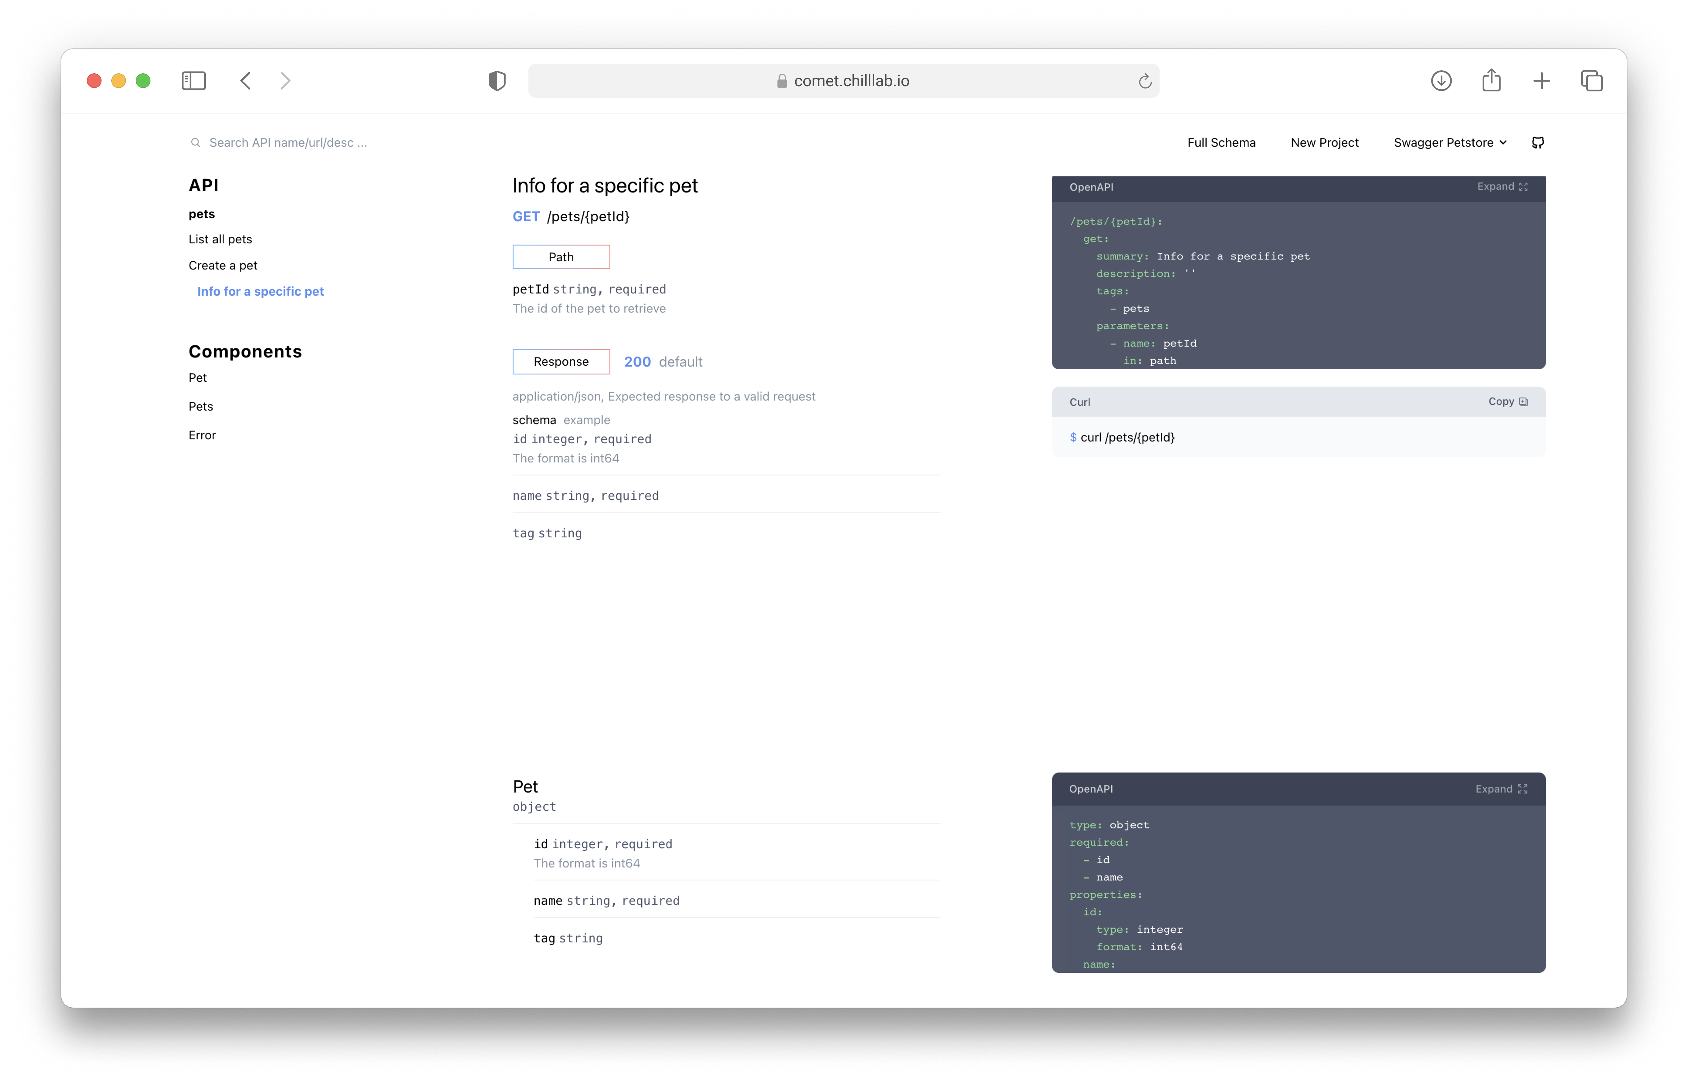Add a new tab with the plus icon
This screenshot has width=1688, height=1081.
(1541, 81)
